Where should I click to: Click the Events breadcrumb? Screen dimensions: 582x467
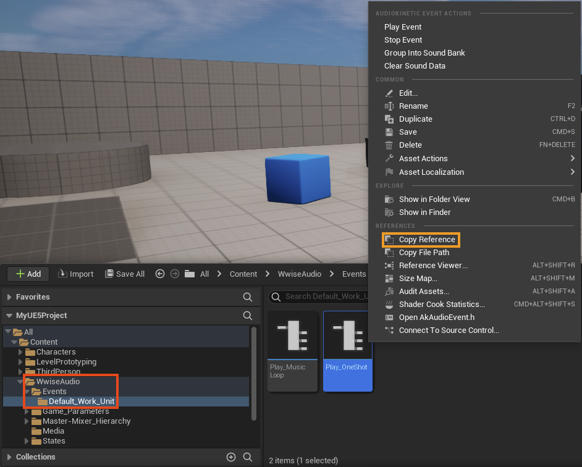(354, 274)
